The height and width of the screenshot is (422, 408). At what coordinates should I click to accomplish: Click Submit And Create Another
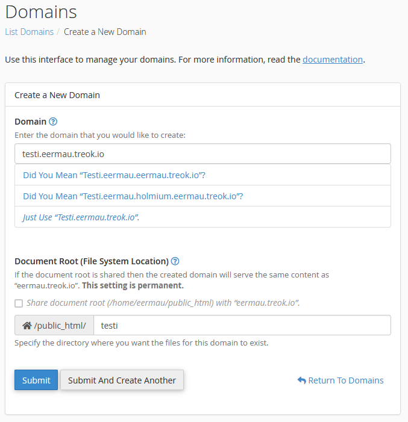[122, 380]
